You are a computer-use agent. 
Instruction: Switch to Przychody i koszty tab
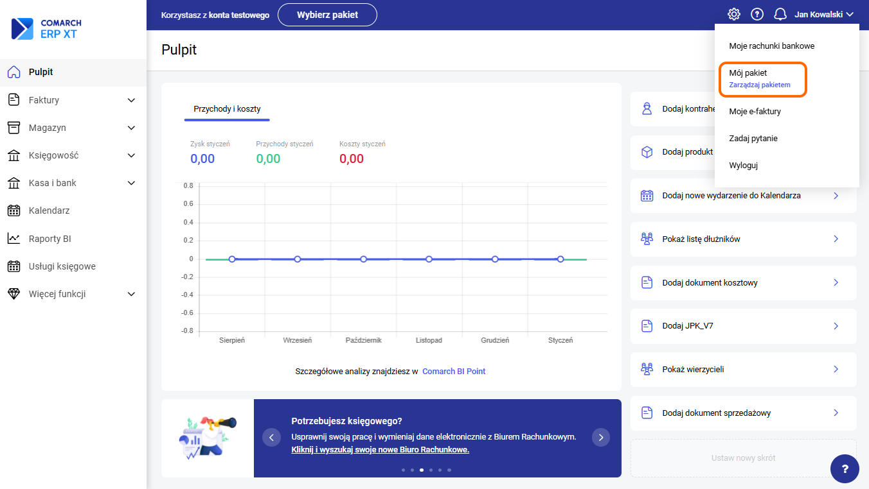[227, 109]
